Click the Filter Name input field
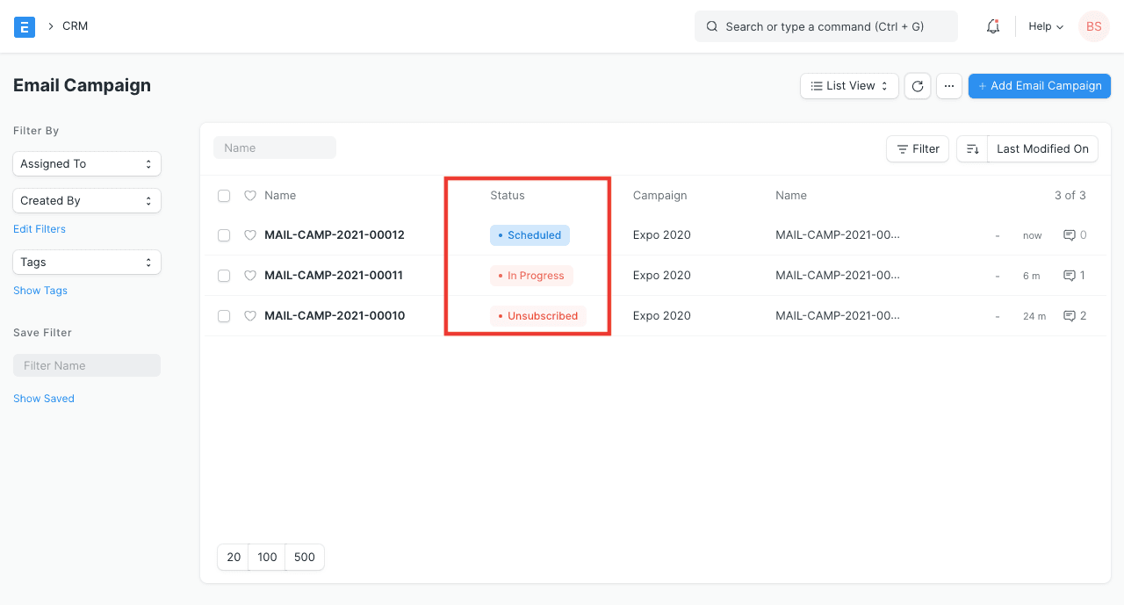The image size is (1124, 605). (87, 366)
